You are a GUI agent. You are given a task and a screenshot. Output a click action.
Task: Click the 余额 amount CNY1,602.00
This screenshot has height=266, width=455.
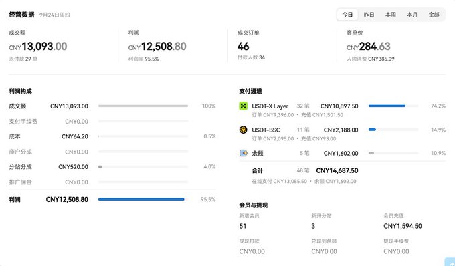tap(341, 153)
